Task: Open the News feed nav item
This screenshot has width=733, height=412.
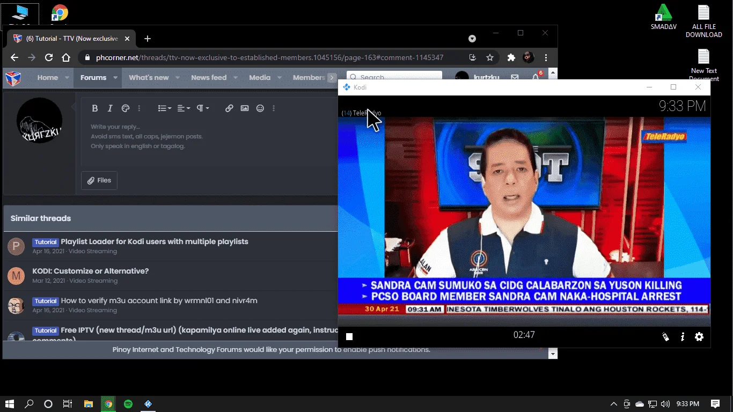Action: pos(209,78)
